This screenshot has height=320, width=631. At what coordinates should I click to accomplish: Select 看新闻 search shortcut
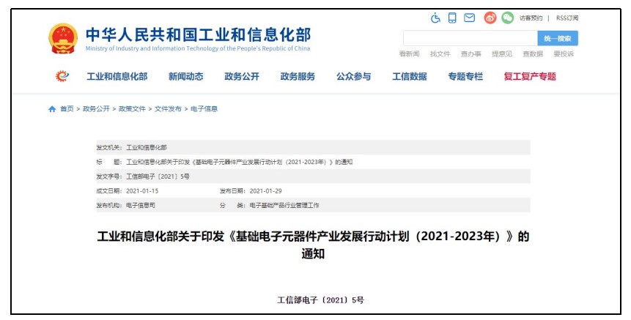point(409,54)
